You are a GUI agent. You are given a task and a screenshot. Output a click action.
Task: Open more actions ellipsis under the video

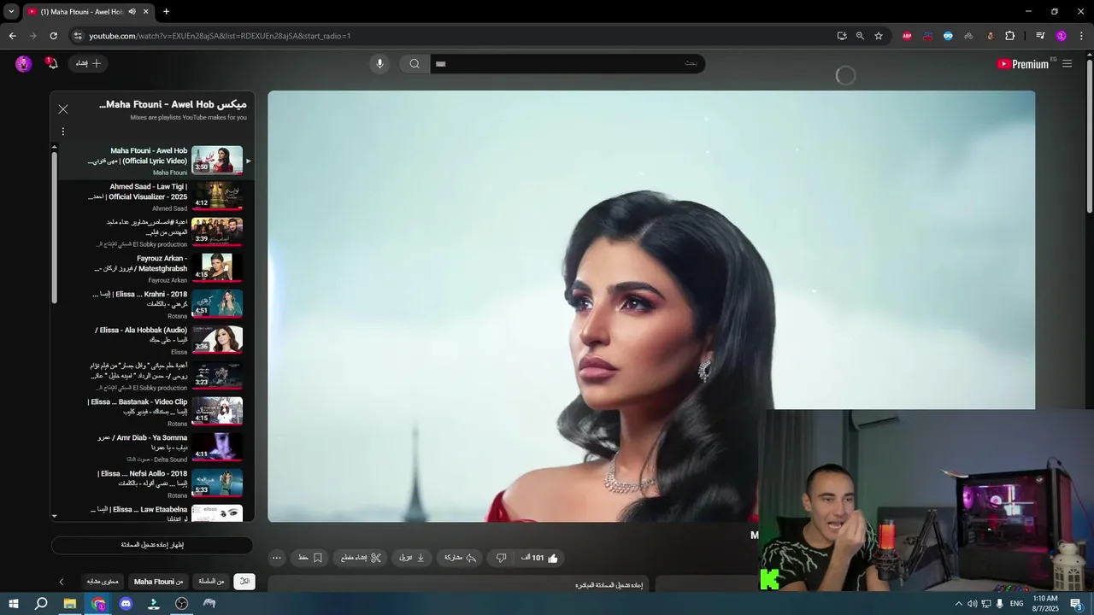(x=276, y=558)
